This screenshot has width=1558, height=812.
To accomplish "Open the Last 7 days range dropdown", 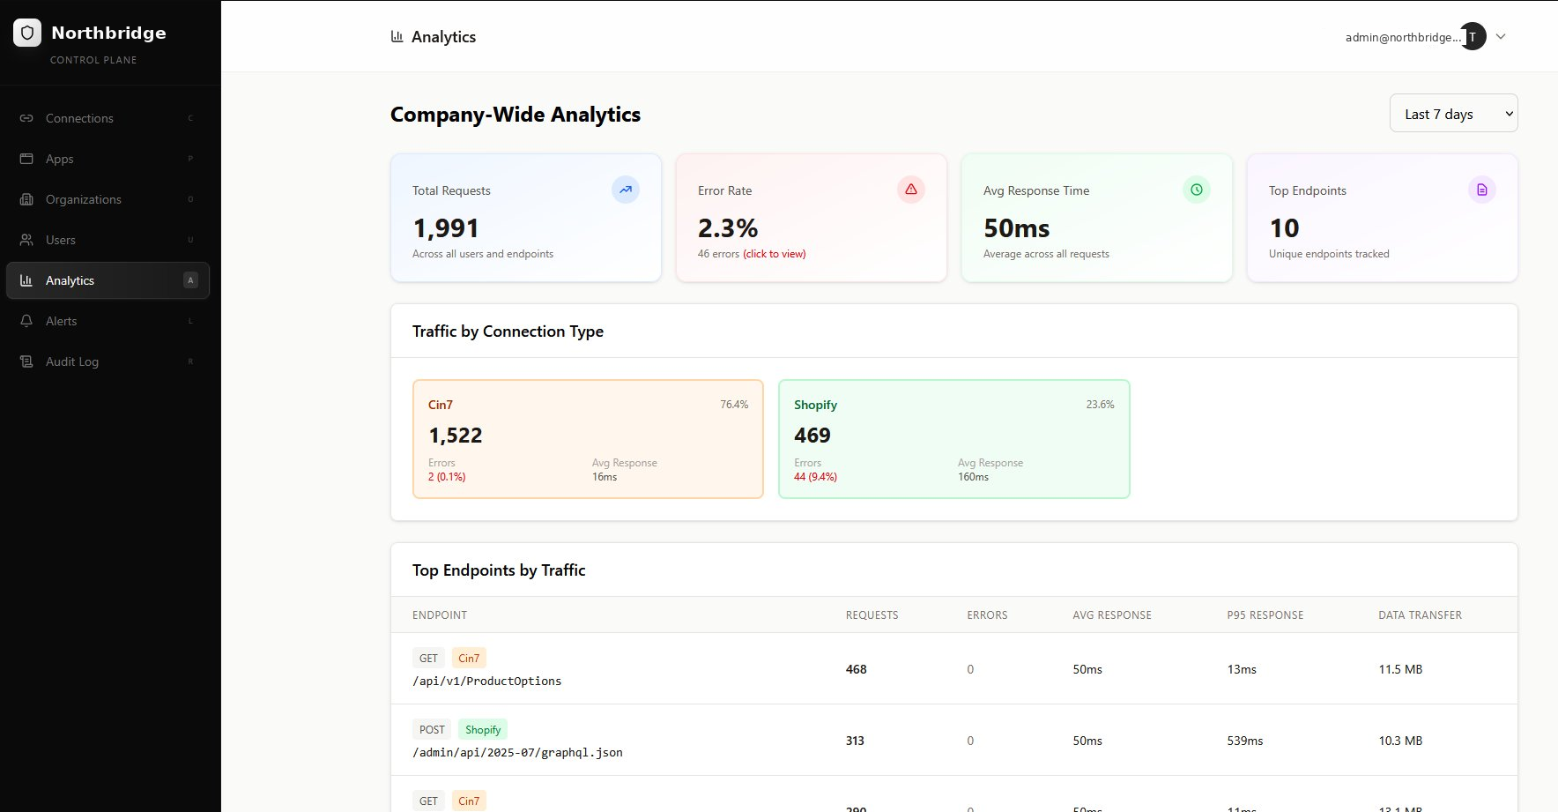I will coord(1454,113).
